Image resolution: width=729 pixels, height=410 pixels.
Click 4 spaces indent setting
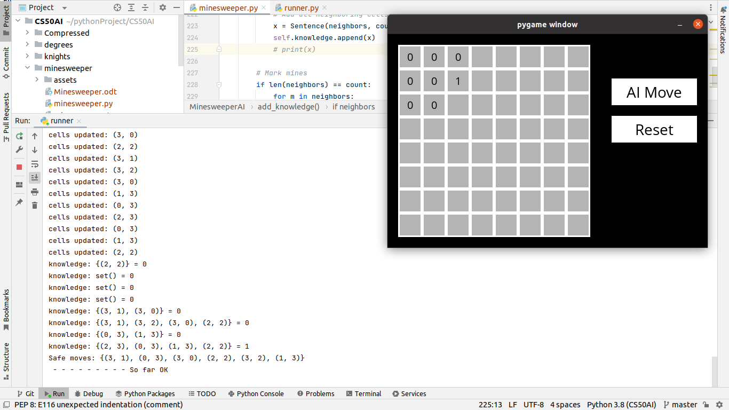coord(565,405)
